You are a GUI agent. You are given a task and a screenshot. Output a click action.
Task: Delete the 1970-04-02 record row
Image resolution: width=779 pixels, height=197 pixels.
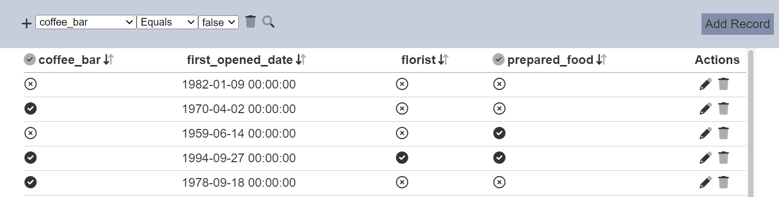(724, 108)
